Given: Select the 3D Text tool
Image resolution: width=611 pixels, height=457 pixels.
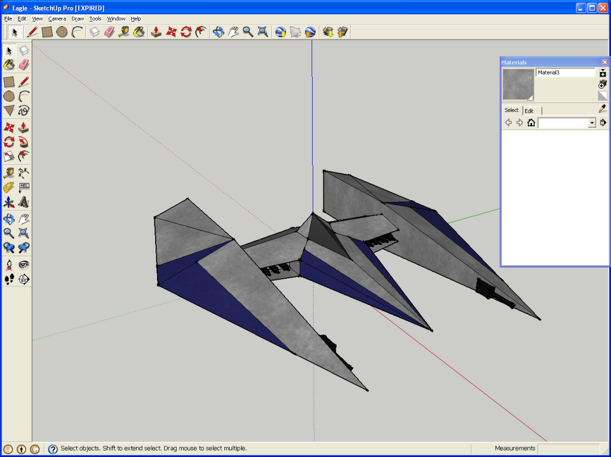Looking at the screenshot, I should (x=24, y=203).
